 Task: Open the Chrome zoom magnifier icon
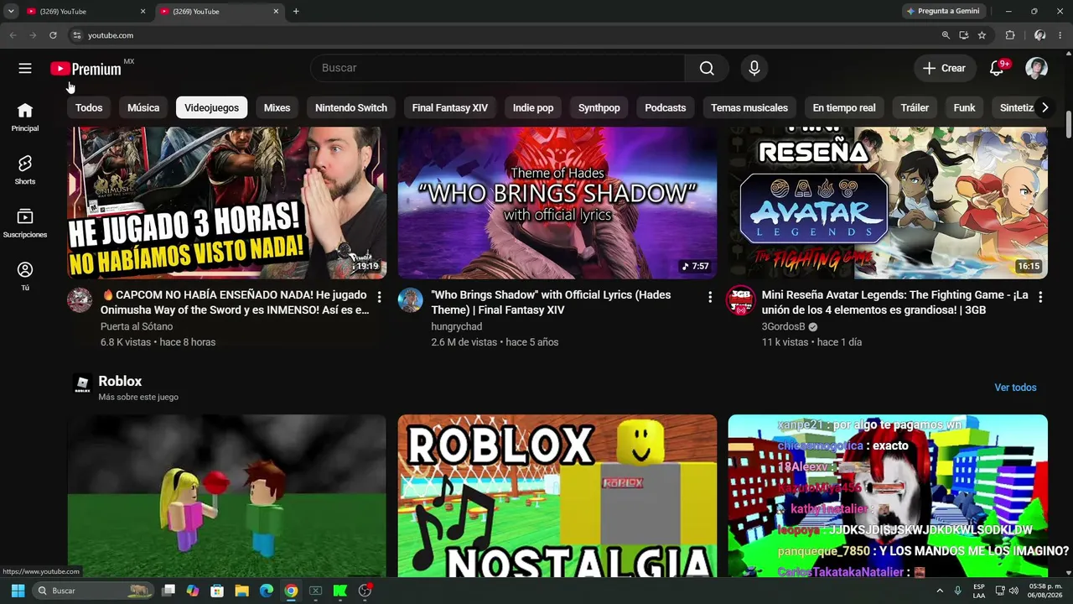point(946,35)
